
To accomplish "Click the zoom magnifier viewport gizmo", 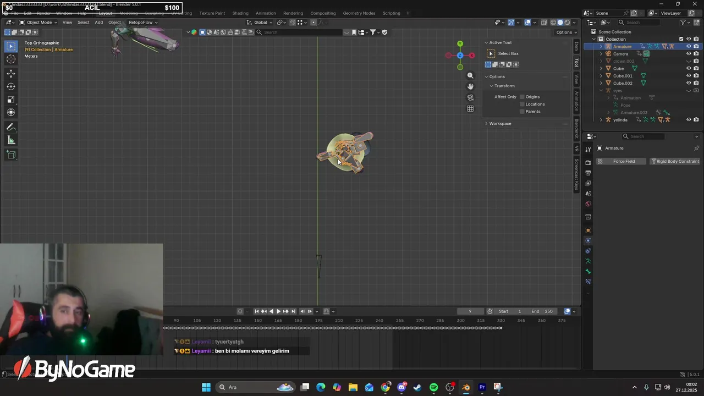I will [x=470, y=75].
